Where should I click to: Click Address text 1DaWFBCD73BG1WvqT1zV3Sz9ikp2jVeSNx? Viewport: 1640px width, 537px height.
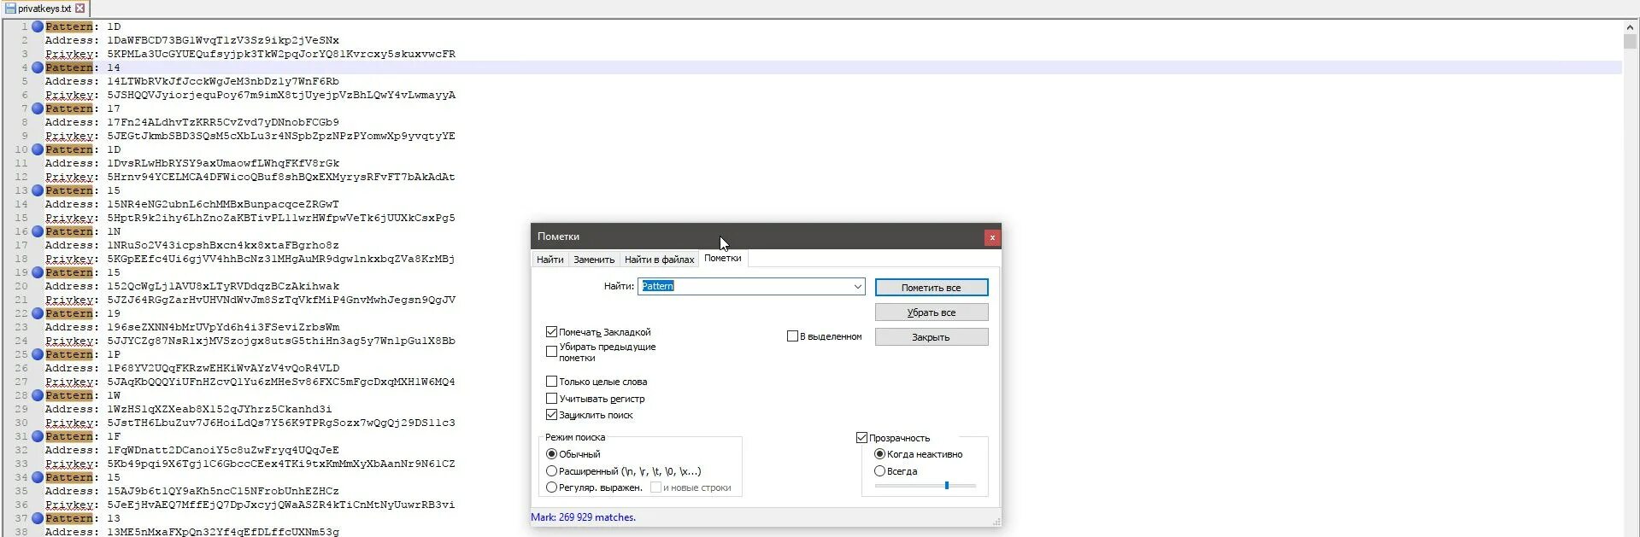pyautogui.click(x=223, y=40)
